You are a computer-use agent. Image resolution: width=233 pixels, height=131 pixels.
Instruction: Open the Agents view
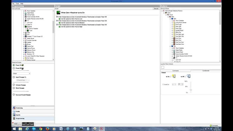pos(33,115)
